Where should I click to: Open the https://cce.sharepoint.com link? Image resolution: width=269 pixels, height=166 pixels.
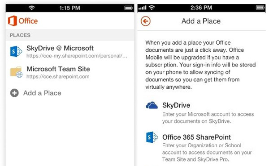click(x=58, y=76)
